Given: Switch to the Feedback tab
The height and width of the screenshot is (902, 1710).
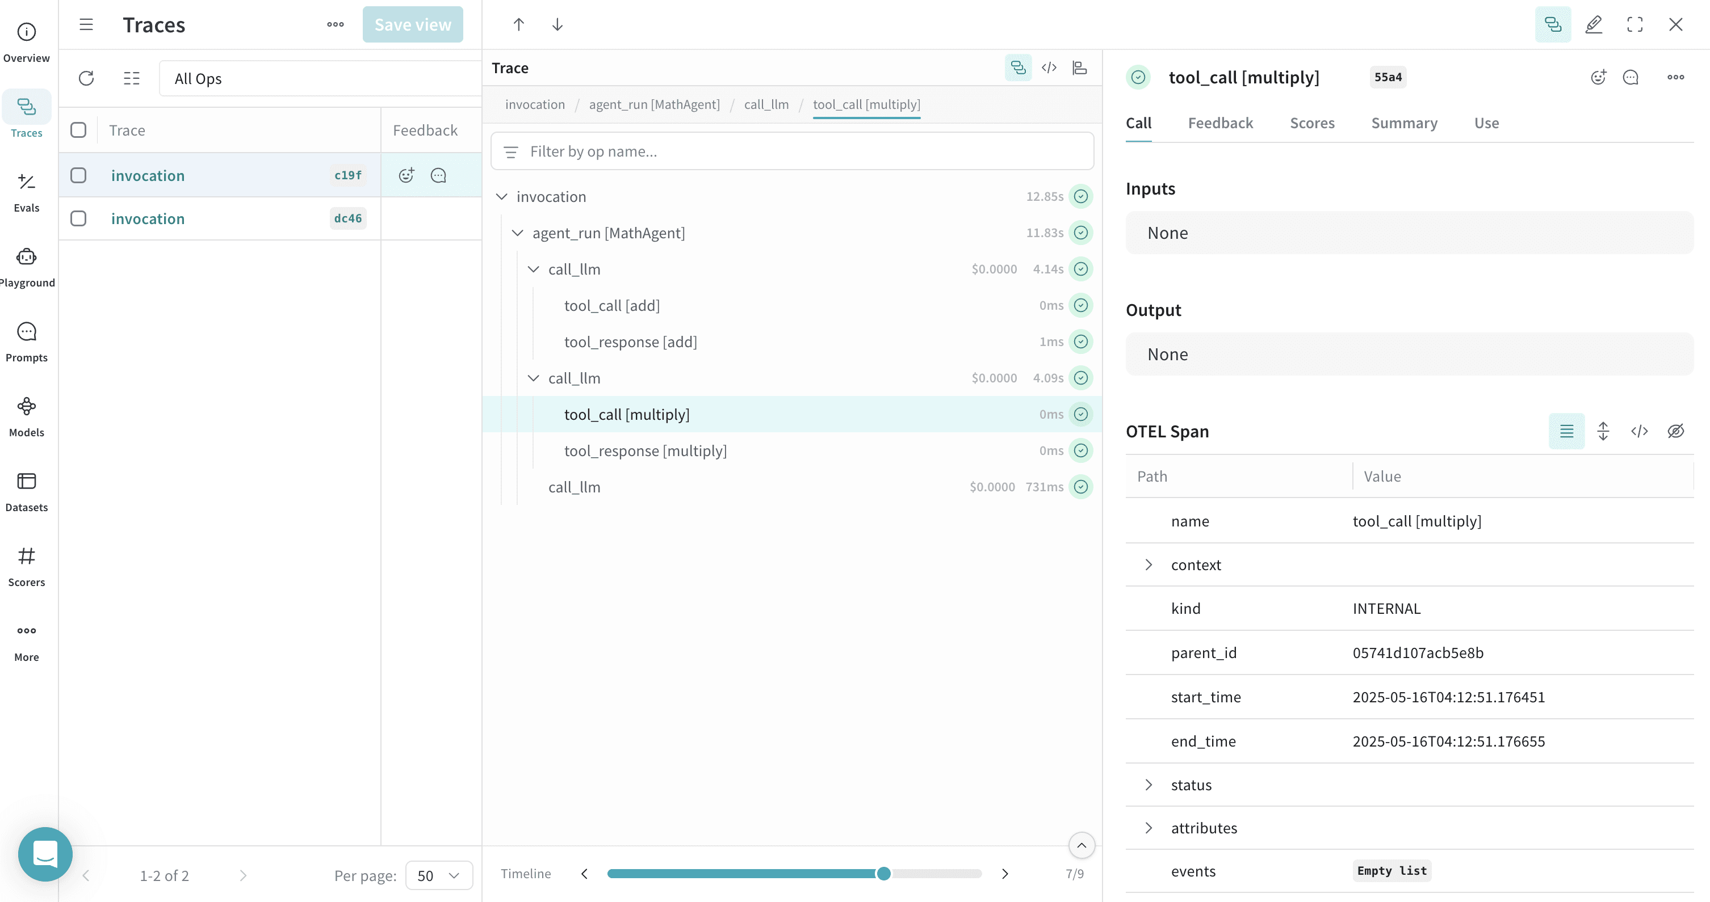Looking at the screenshot, I should click(x=1220, y=123).
